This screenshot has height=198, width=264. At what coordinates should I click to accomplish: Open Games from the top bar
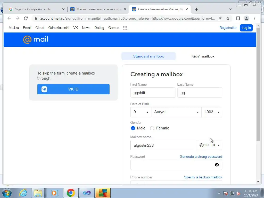pos(113,28)
